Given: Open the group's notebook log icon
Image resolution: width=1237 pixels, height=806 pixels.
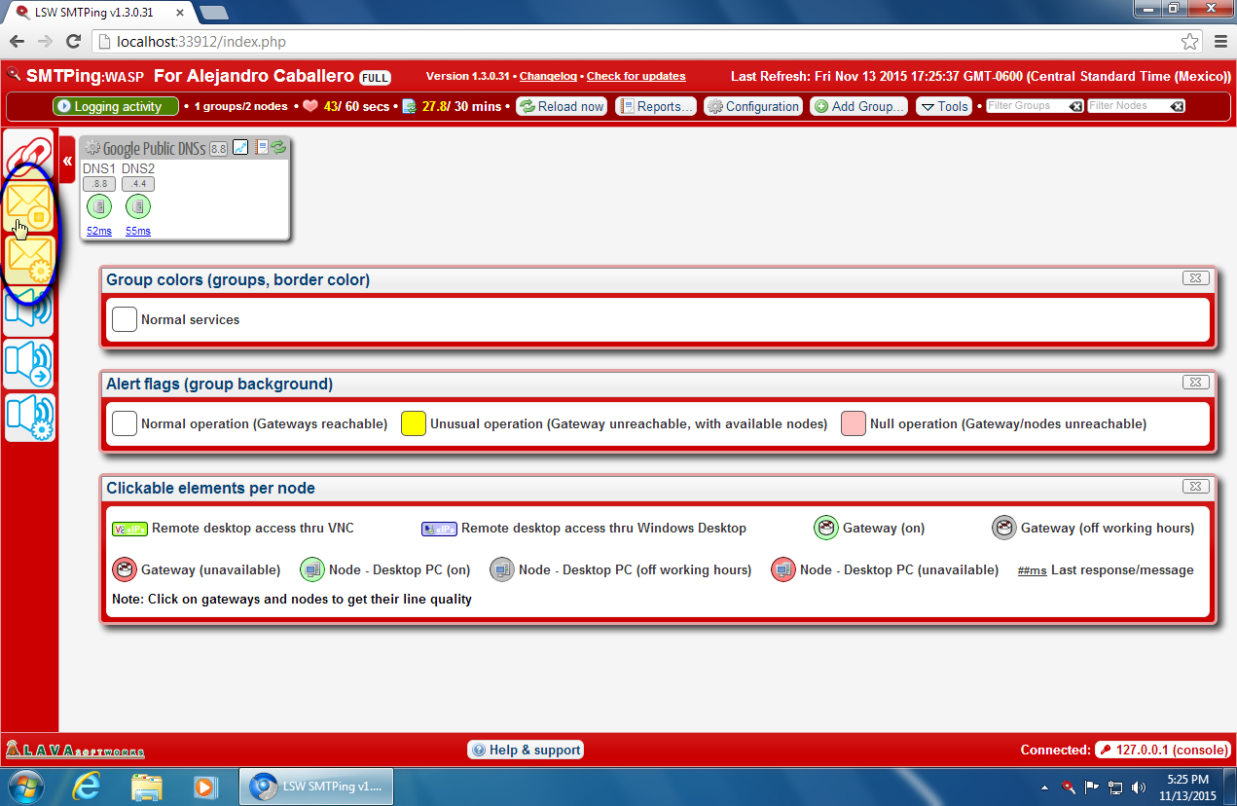Looking at the screenshot, I should tap(261, 147).
